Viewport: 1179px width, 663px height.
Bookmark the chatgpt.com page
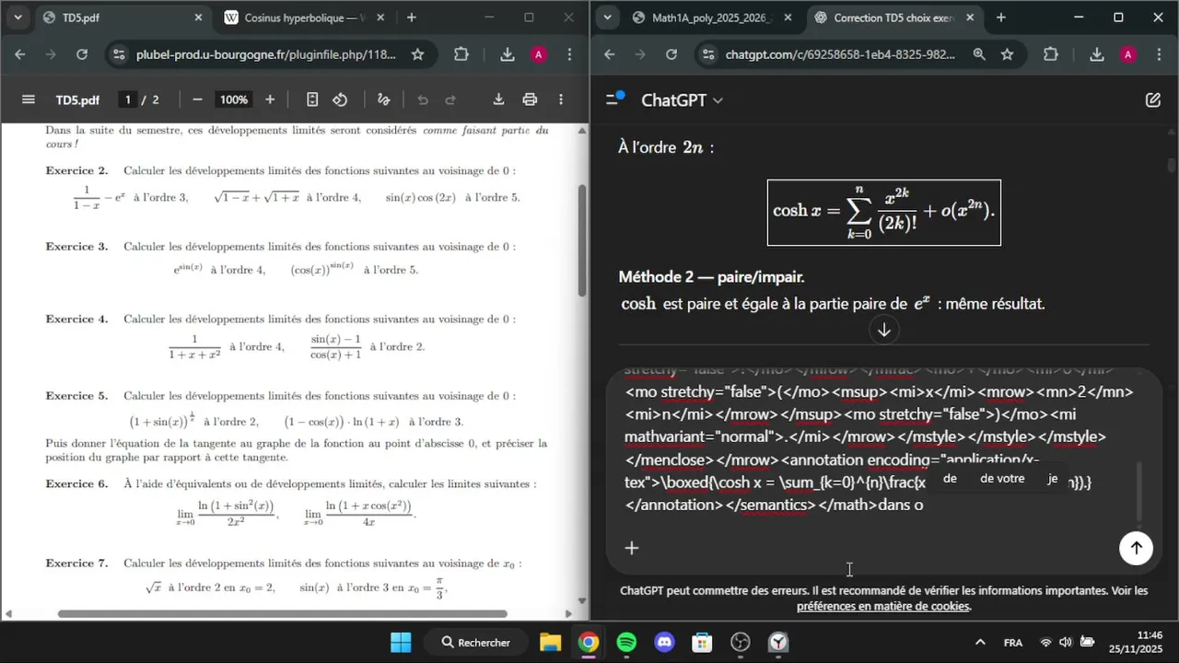(1007, 54)
